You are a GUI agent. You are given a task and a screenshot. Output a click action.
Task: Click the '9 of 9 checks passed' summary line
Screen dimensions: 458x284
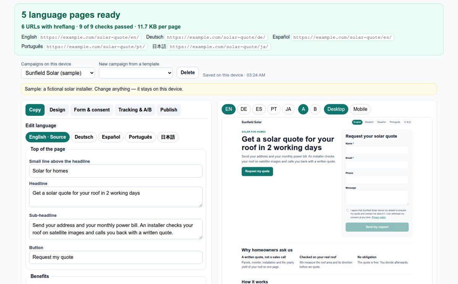tap(101, 27)
